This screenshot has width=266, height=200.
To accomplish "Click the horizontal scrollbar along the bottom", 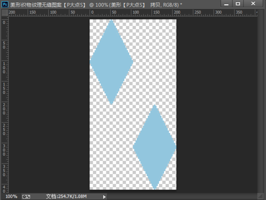I will (x=182, y=196).
